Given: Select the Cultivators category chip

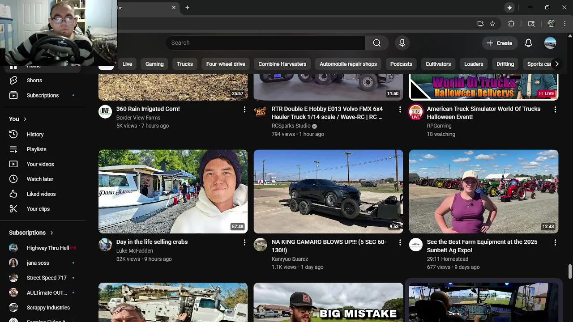Looking at the screenshot, I should click(x=438, y=64).
